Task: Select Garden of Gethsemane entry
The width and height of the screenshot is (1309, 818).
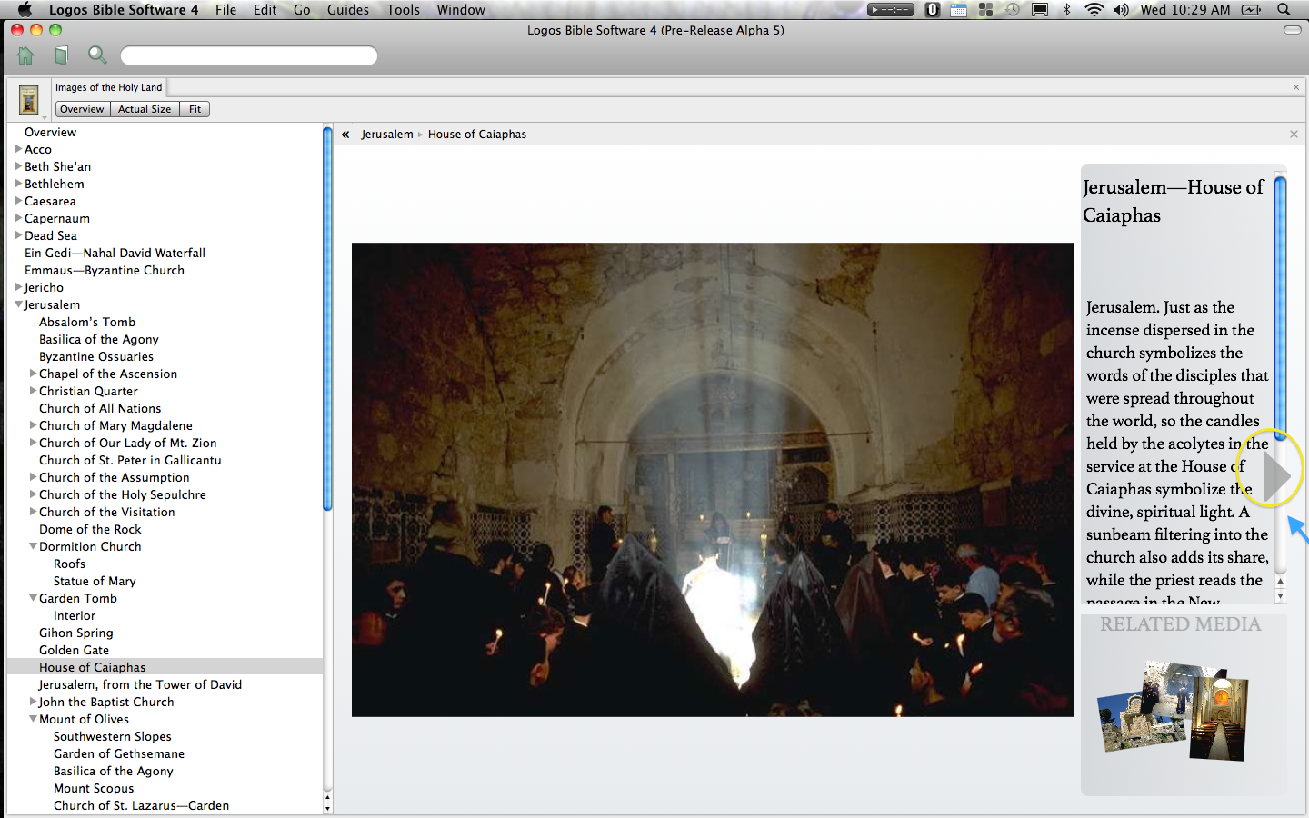Action: [x=119, y=754]
